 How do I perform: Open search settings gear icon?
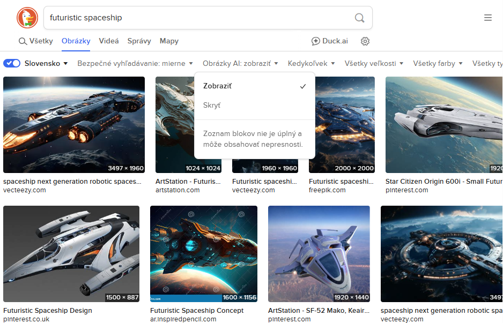click(365, 41)
